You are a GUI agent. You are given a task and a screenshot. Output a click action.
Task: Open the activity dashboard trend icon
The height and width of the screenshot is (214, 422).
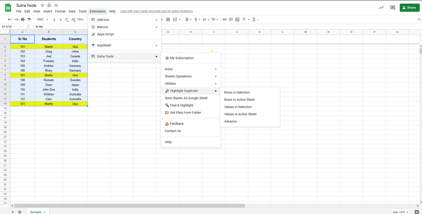click(381, 8)
